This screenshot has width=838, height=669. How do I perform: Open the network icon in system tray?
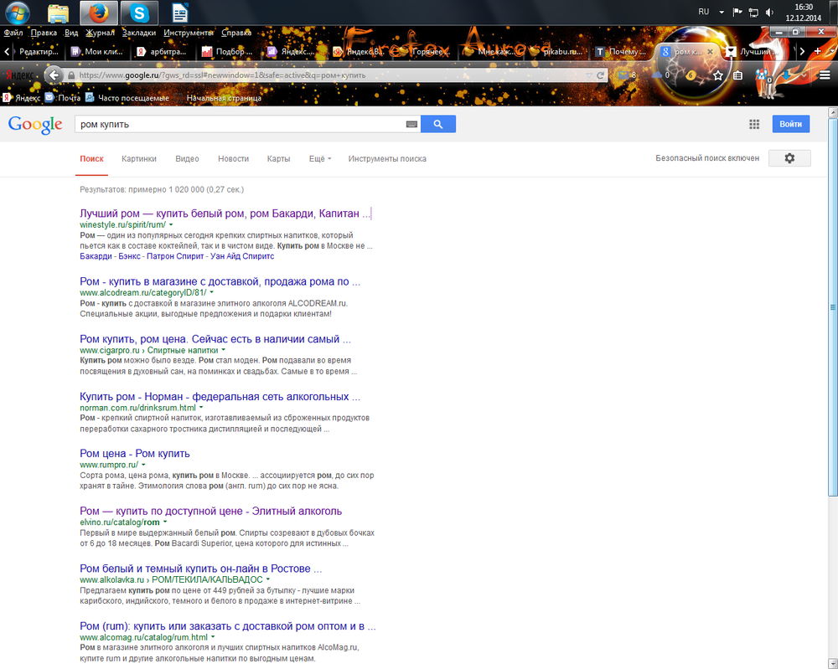[x=753, y=13]
